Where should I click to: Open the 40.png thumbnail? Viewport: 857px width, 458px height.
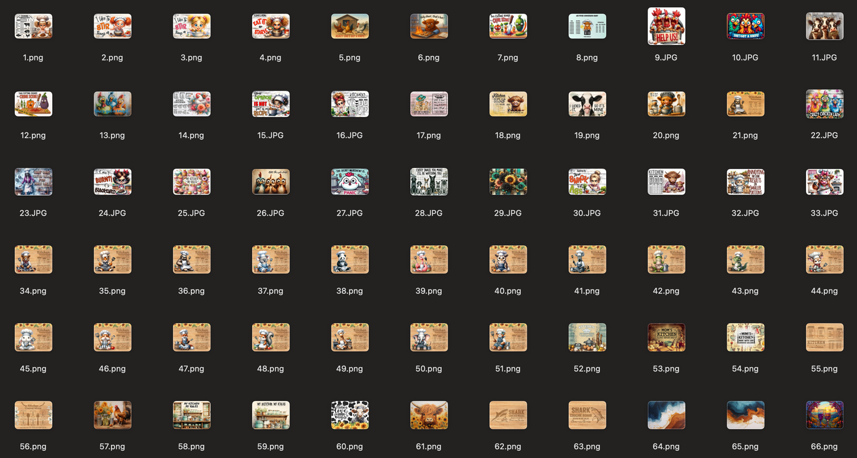[x=508, y=259]
